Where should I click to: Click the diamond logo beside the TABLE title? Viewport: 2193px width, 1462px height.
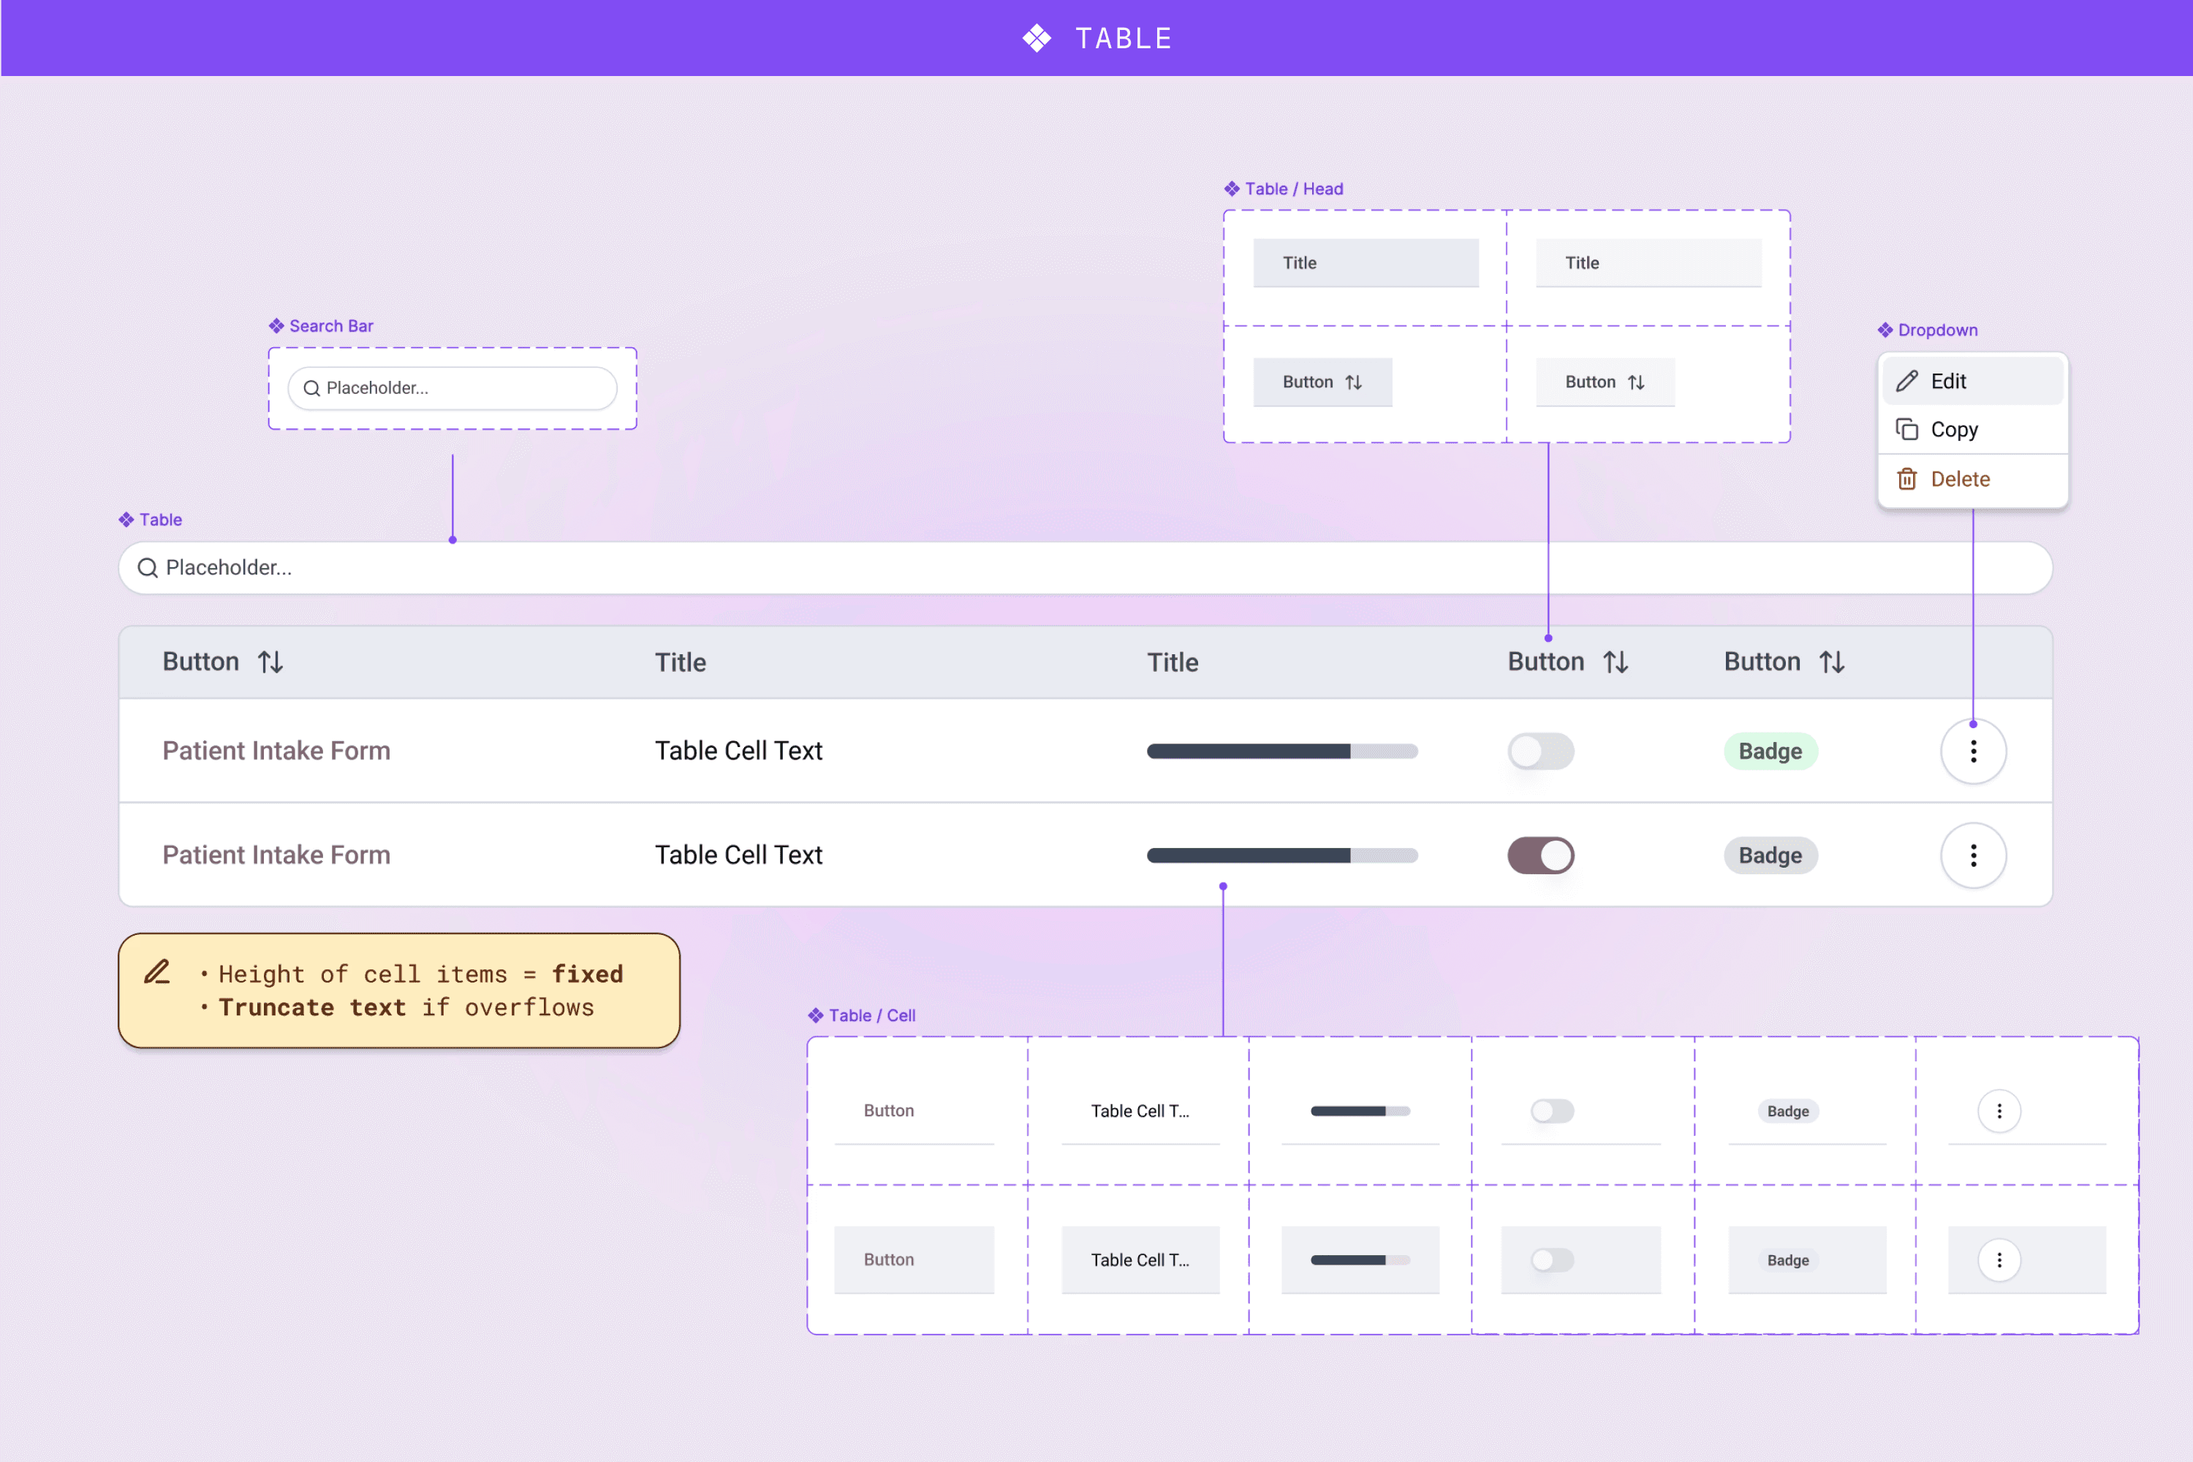click(x=1037, y=38)
